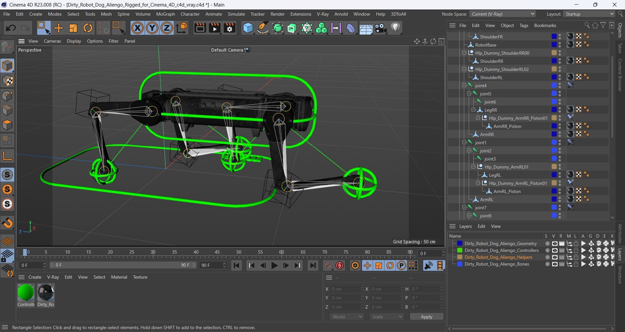This screenshot has width=625, height=332.
Task: Toggle visibility eye for Controllers layer
Action: click(x=555, y=250)
